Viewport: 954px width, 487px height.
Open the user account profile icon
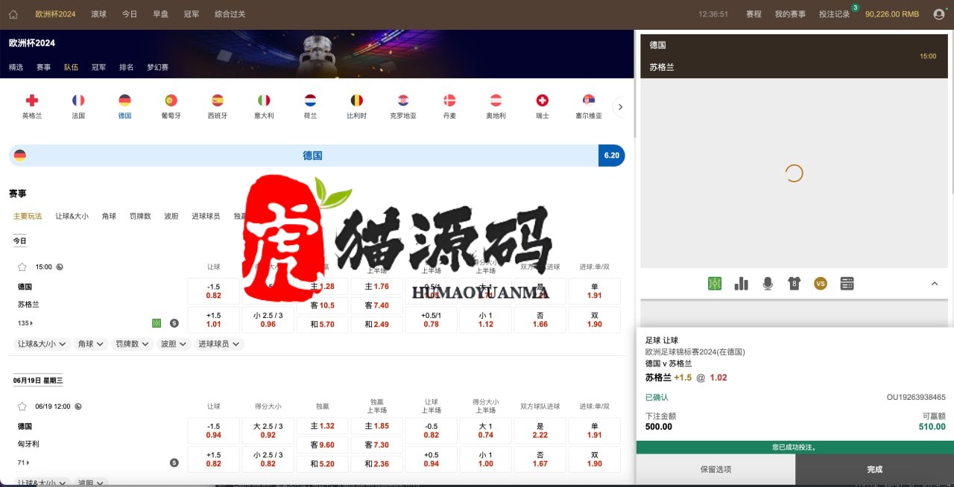(x=938, y=14)
